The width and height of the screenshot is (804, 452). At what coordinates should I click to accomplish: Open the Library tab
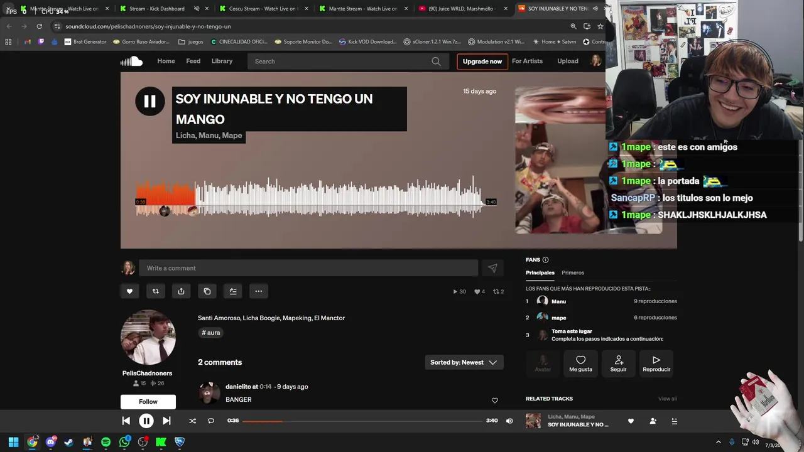[222, 61]
